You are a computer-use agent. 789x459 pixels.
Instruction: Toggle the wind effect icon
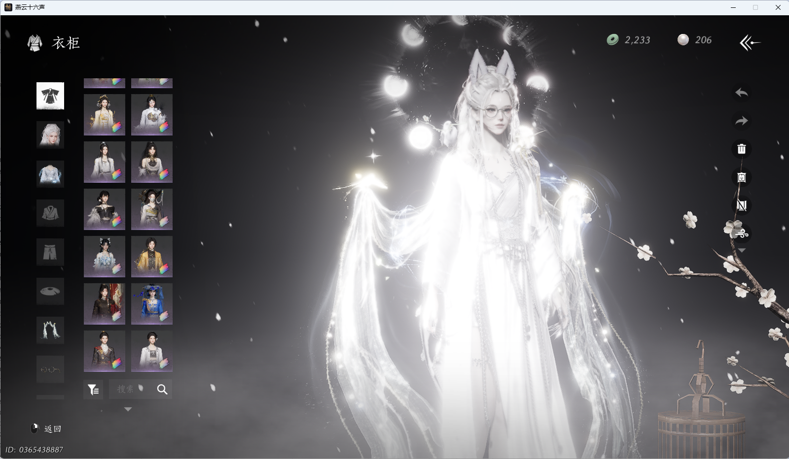(x=741, y=233)
